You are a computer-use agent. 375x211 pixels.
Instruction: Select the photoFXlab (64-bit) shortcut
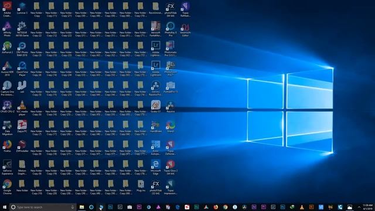point(171,10)
